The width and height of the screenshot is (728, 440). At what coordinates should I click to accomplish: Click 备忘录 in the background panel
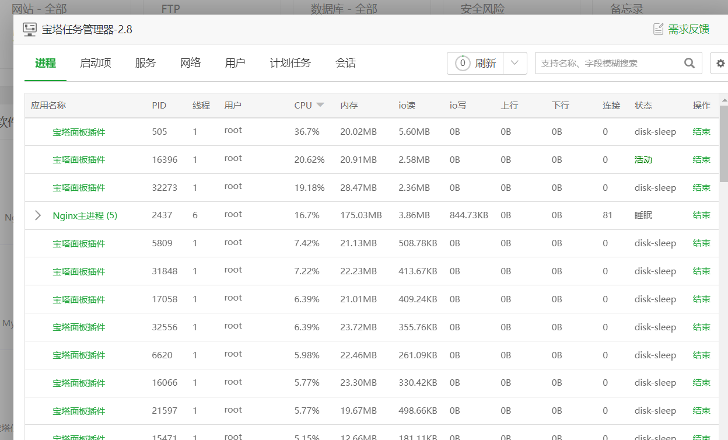click(626, 9)
